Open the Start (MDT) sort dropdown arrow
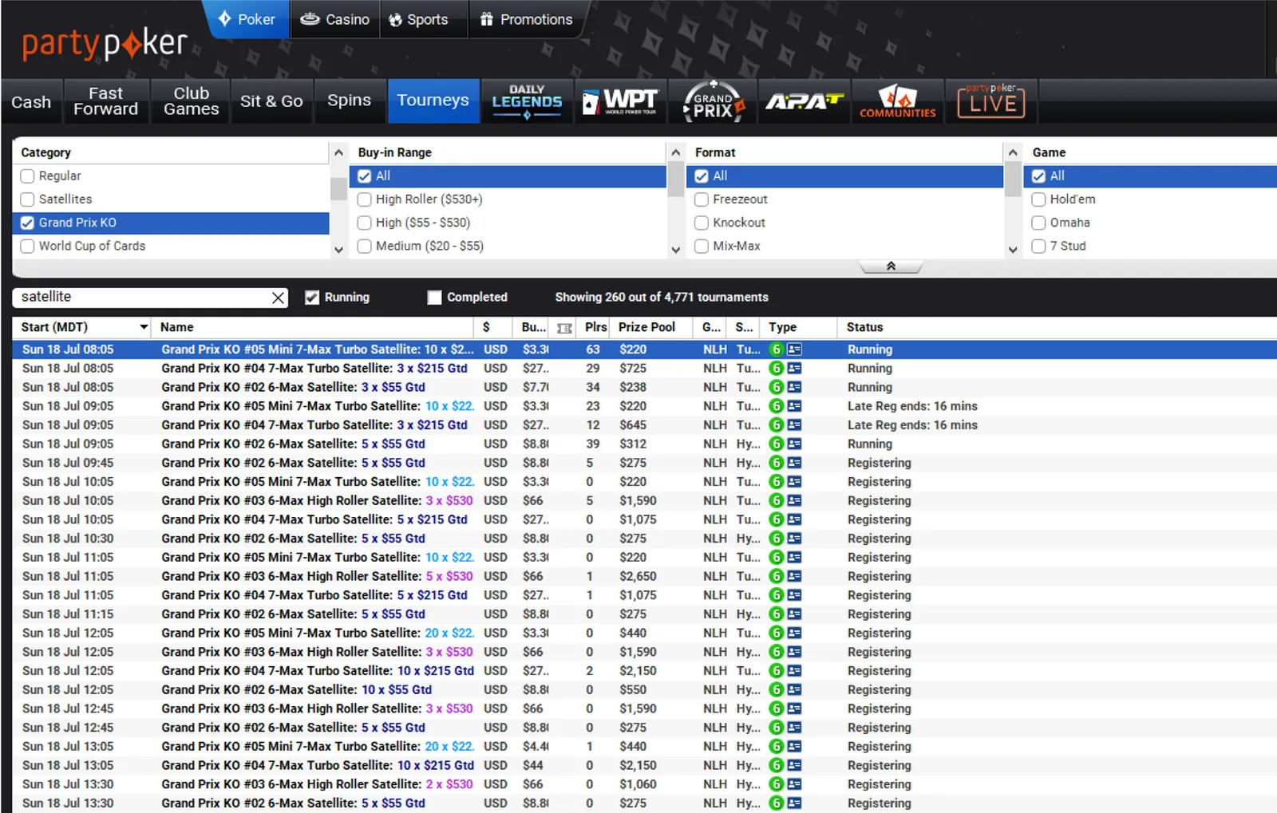Viewport: 1277px width, 813px height. [x=144, y=327]
